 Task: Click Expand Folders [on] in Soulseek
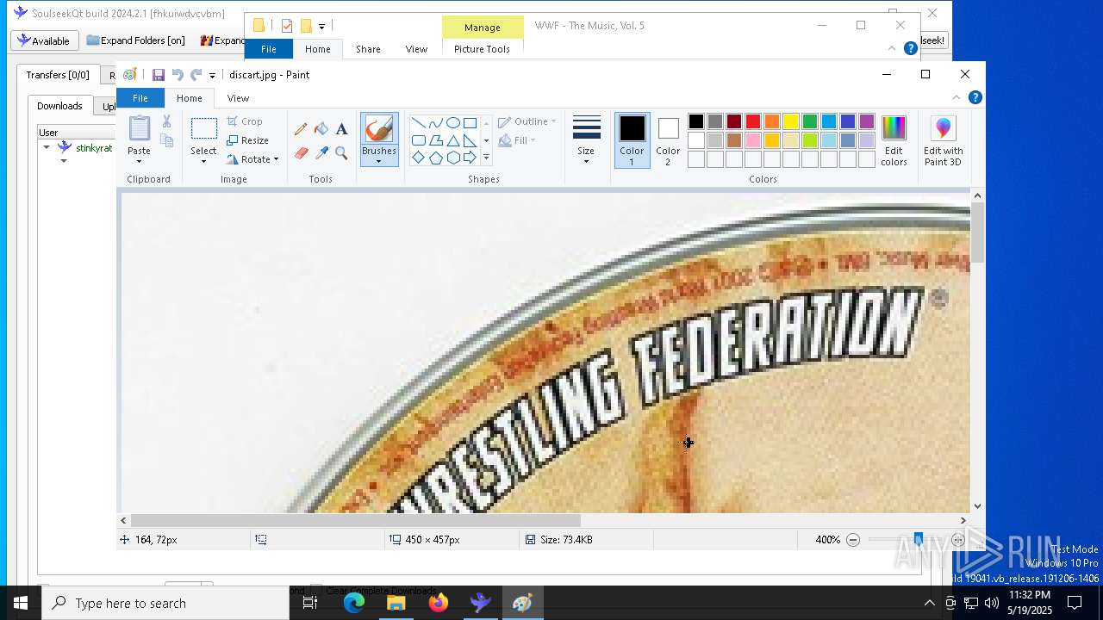point(136,40)
